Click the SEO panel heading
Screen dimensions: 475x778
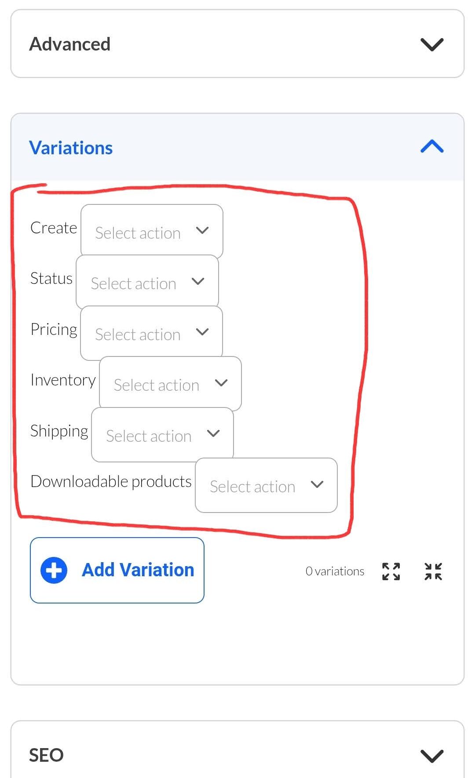tap(46, 756)
